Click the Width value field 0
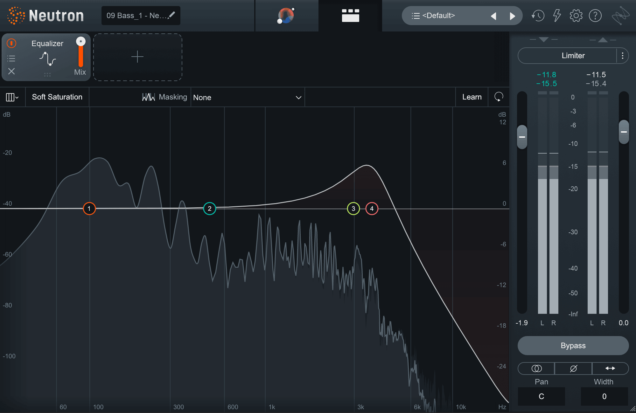The height and width of the screenshot is (413, 636). click(x=604, y=396)
